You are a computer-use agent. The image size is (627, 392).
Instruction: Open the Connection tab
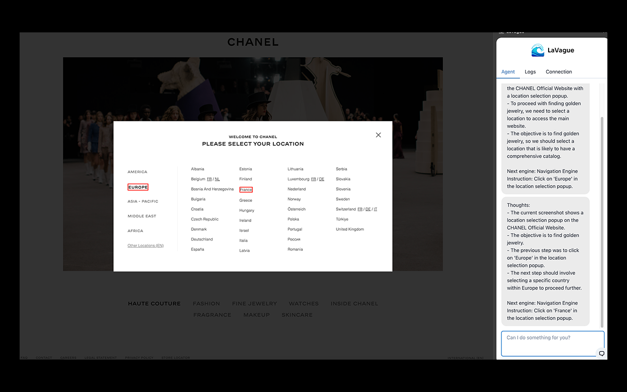[558, 72]
